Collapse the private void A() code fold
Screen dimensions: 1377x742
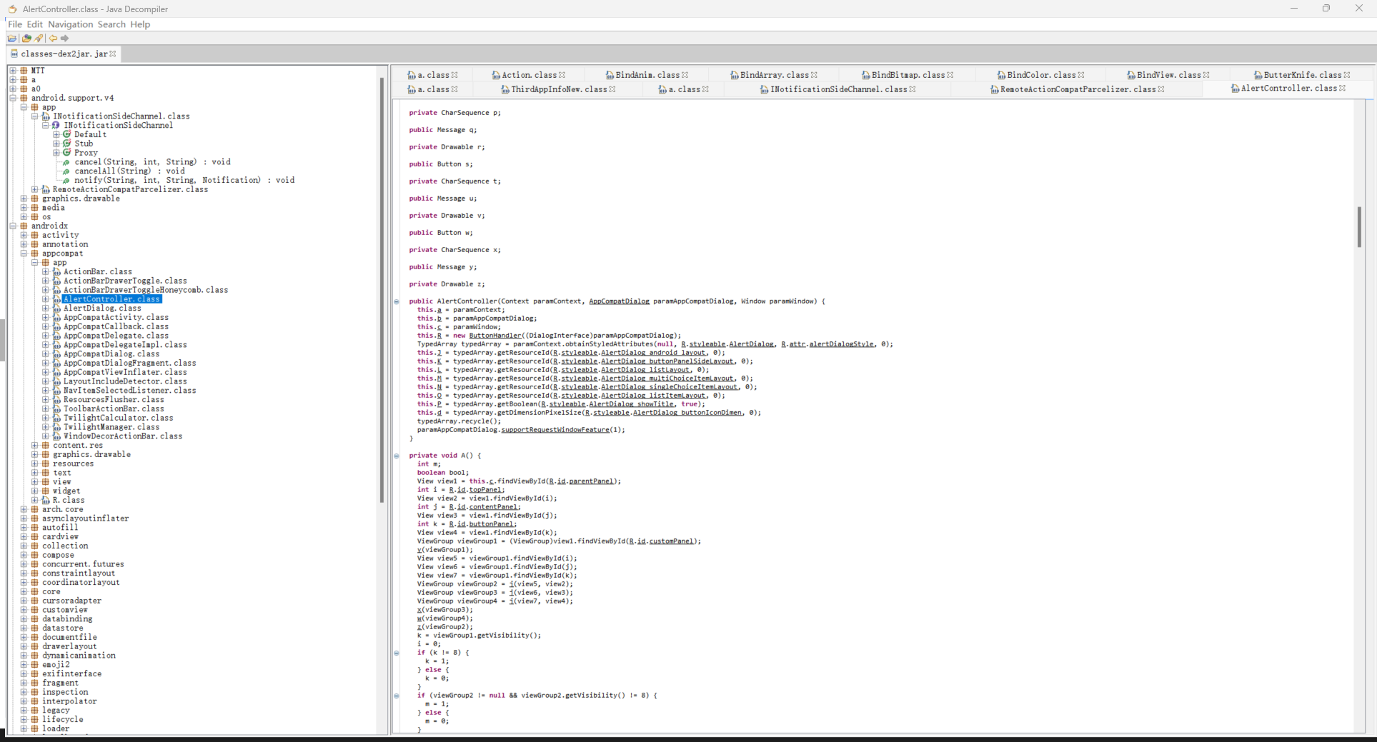point(397,456)
